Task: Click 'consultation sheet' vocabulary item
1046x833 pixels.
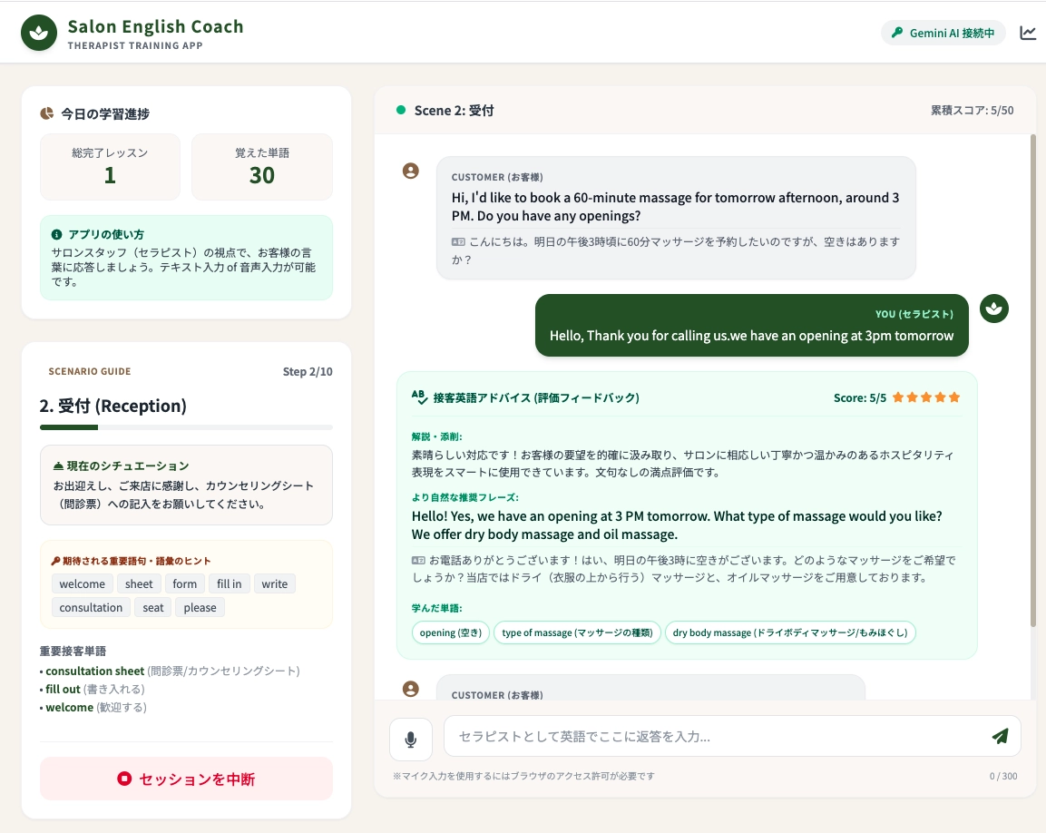Action: [170, 671]
